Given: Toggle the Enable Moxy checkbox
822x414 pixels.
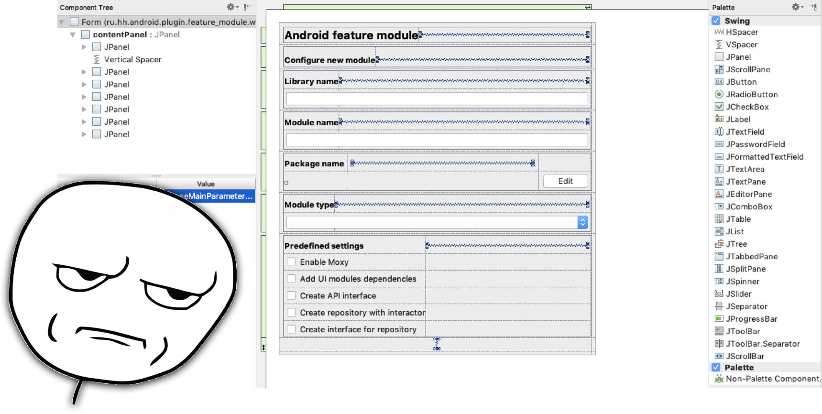Looking at the screenshot, I should (x=291, y=261).
